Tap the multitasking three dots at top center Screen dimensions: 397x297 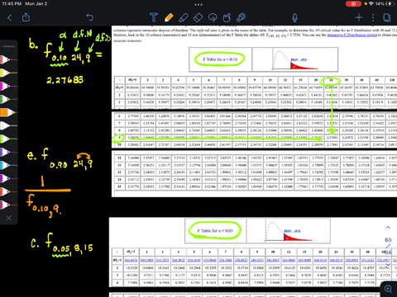[x=198, y=4]
